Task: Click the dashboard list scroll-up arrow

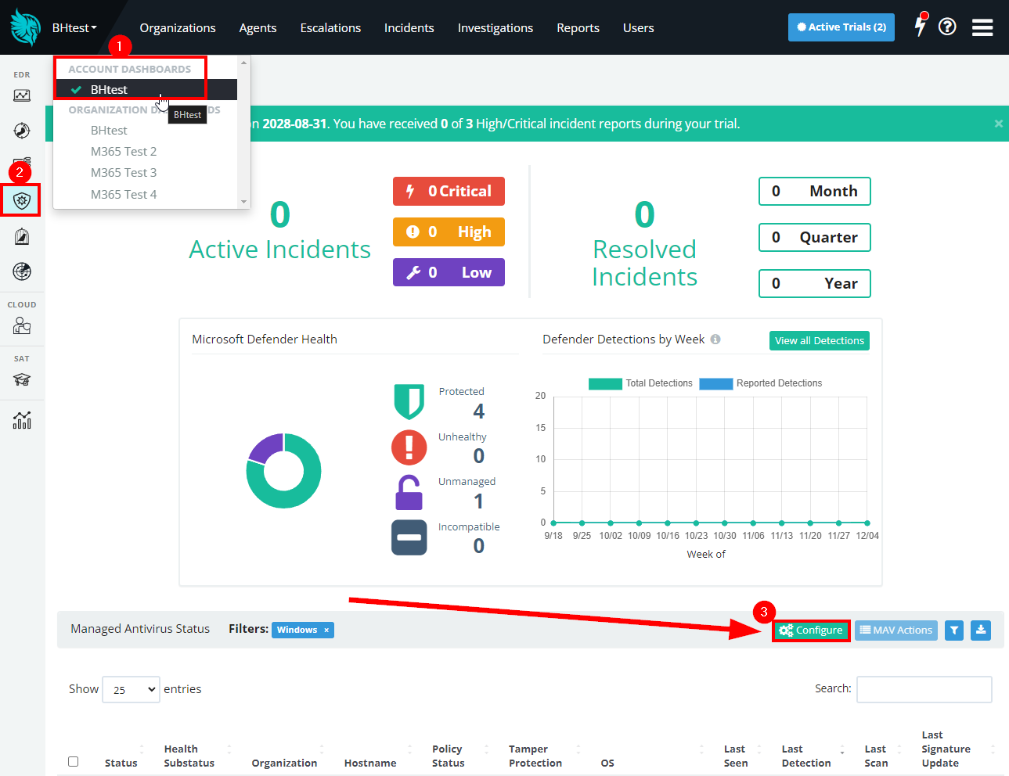Action: point(244,63)
